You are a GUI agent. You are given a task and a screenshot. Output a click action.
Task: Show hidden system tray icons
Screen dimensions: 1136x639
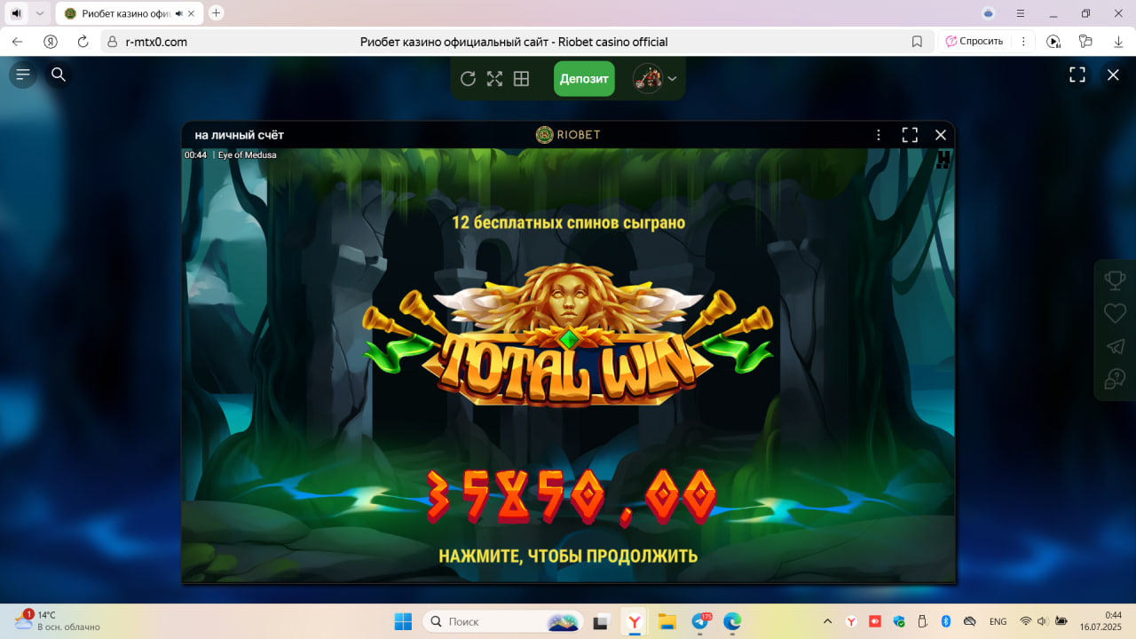click(827, 621)
